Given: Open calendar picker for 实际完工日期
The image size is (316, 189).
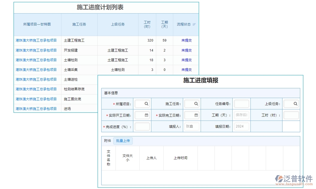Looking at the screenshot, I should (196, 115).
